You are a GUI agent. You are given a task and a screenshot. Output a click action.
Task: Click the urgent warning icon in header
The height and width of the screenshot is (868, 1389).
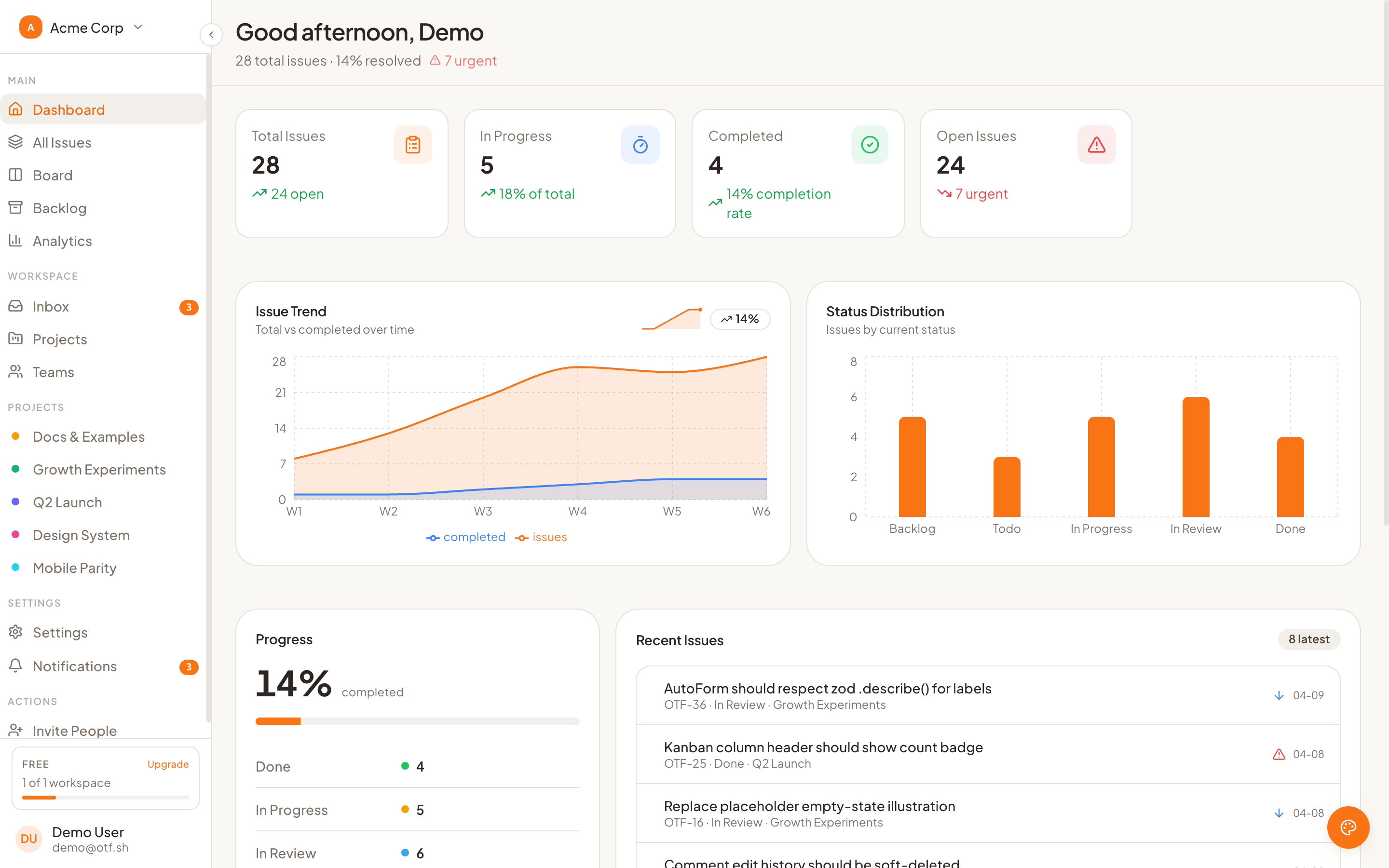[x=435, y=60]
